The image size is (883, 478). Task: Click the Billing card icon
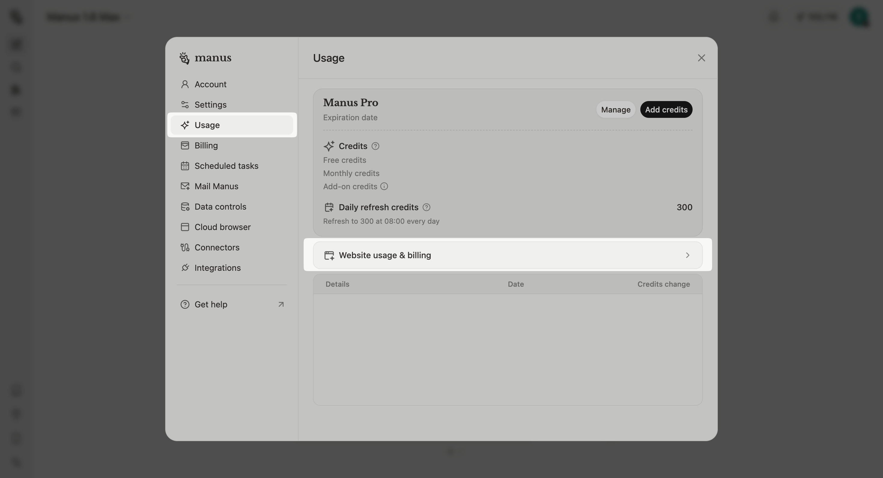(x=185, y=145)
